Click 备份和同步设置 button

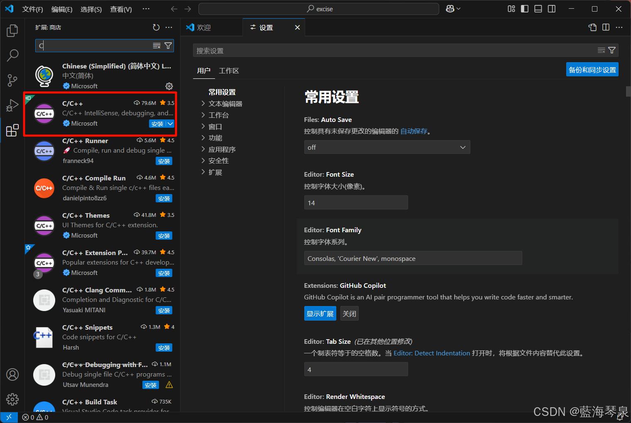coord(592,70)
